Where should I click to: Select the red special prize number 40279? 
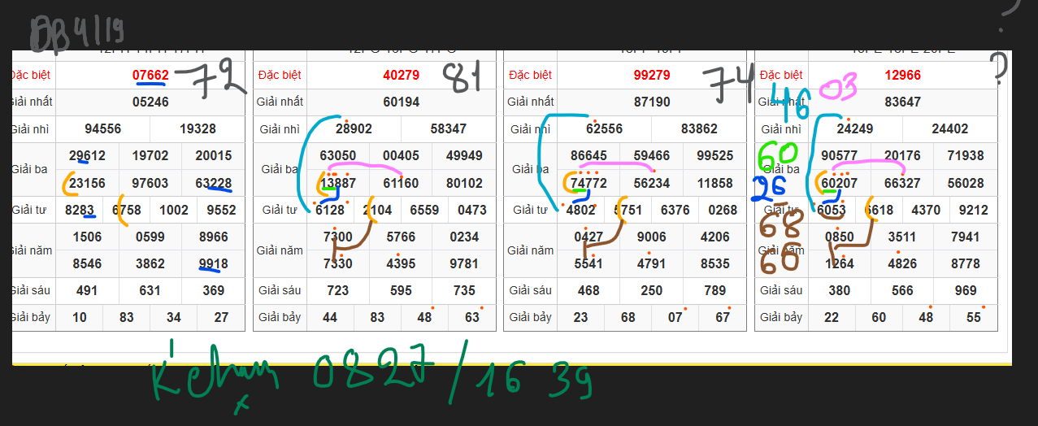pyautogui.click(x=401, y=76)
